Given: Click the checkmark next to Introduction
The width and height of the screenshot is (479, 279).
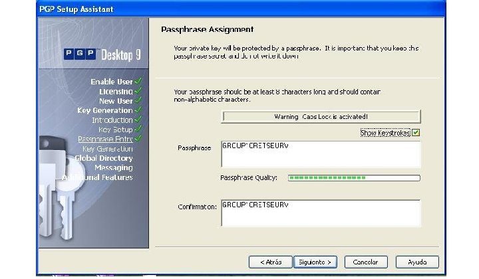Looking at the screenshot, I should click(x=138, y=119).
